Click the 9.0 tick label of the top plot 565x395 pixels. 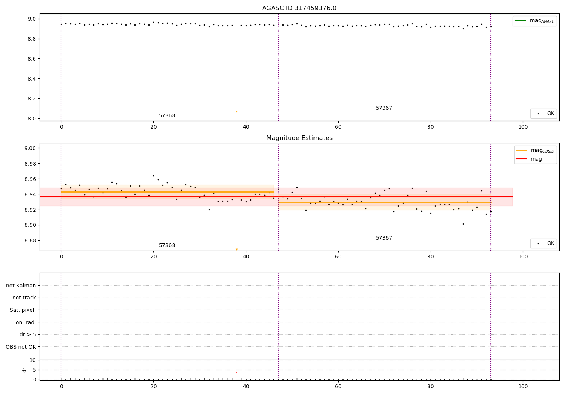[x=32, y=19]
